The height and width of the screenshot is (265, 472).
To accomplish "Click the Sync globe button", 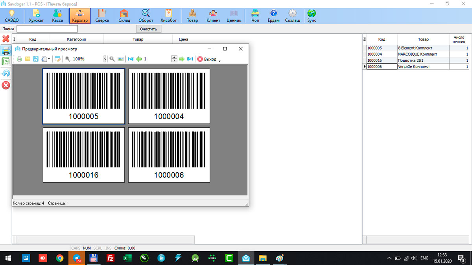I will [x=312, y=16].
